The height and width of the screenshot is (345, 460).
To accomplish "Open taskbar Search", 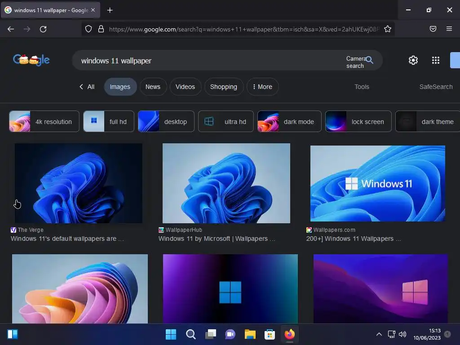I will [190, 334].
